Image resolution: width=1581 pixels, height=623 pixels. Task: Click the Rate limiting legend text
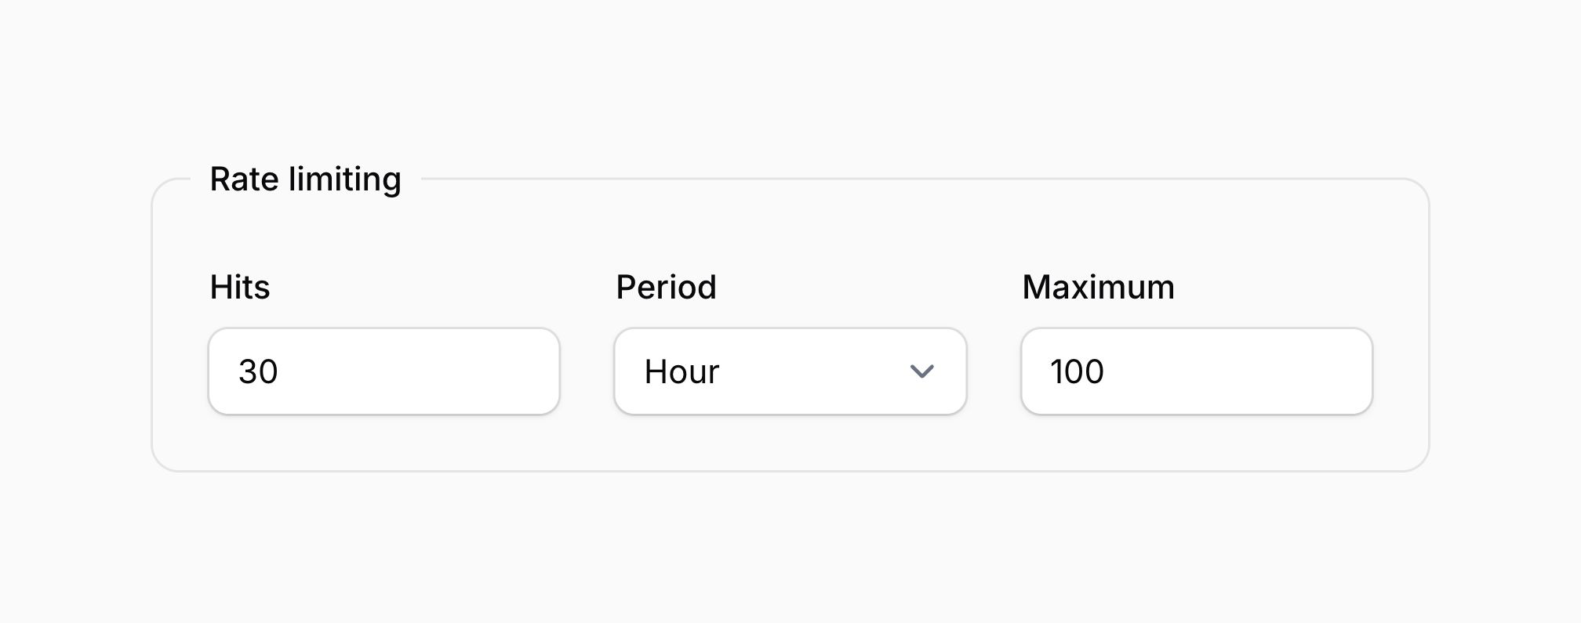point(305,179)
